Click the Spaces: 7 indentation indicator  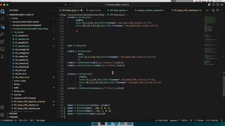coord(174,120)
